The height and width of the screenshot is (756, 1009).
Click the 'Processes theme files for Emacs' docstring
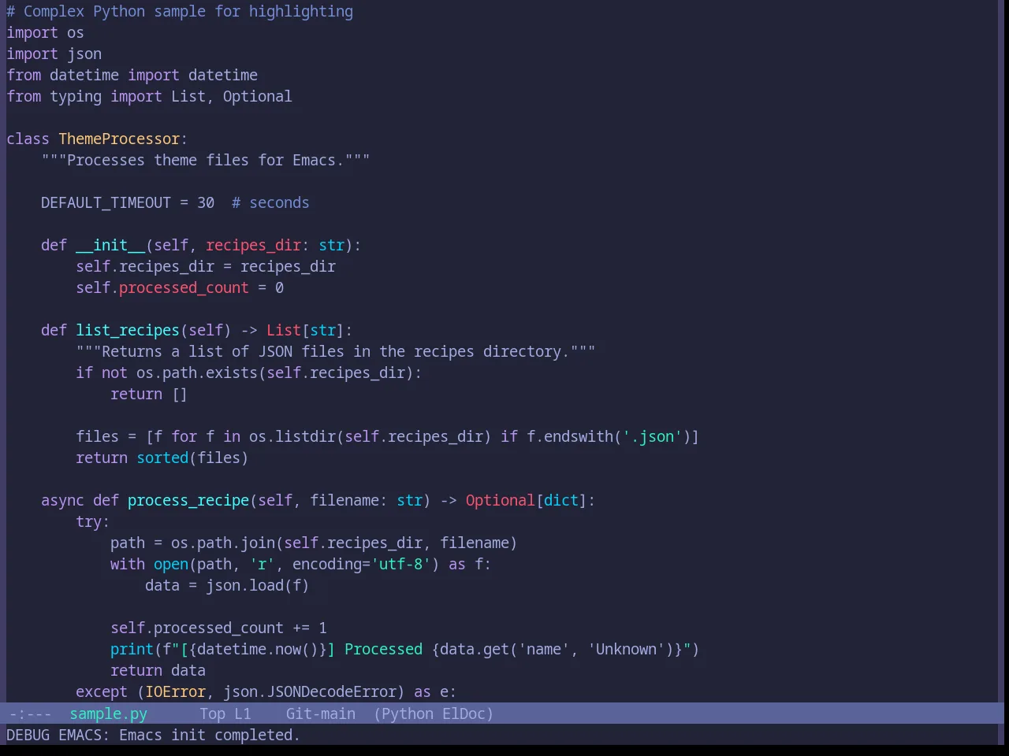point(206,160)
